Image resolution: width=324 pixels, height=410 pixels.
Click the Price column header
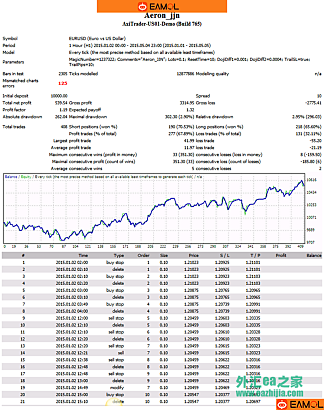(x=194, y=256)
